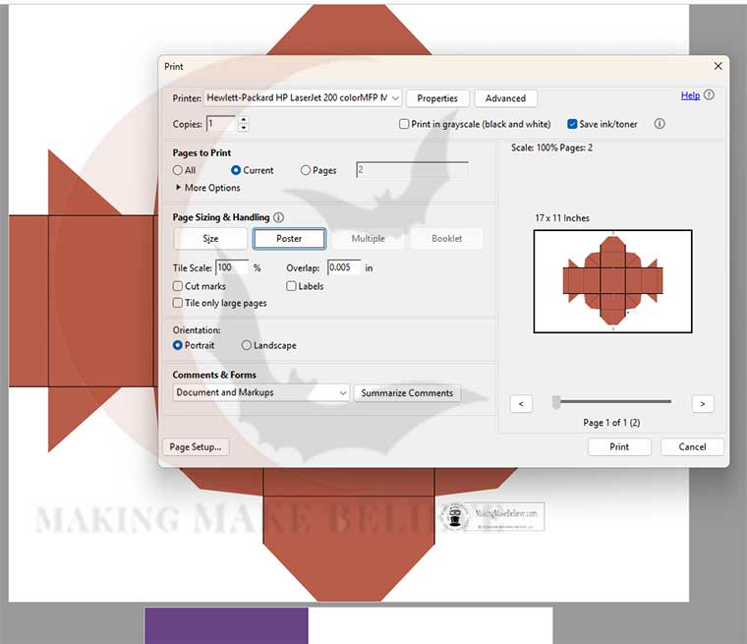Viewport: 747px width, 644px height.
Task: Go to next preview page arrow
Action: click(702, 404)
